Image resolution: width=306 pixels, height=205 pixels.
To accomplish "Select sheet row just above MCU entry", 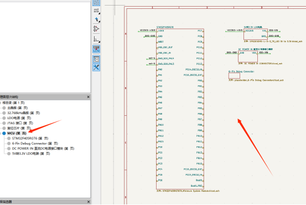I will click(x=19, y=128).
